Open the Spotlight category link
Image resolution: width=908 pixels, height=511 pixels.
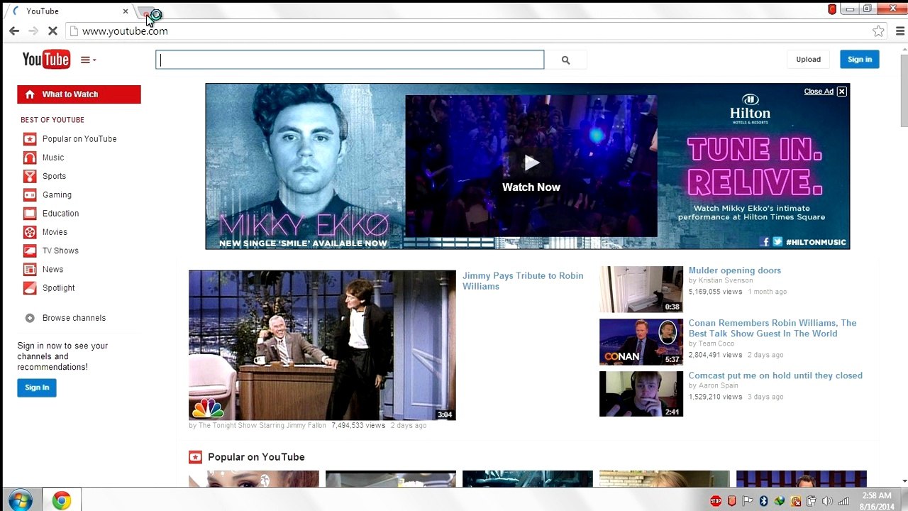coord(58,288)
